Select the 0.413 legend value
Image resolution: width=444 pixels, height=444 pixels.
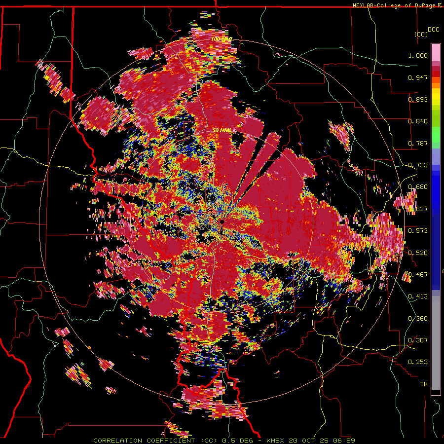point(418,296)
